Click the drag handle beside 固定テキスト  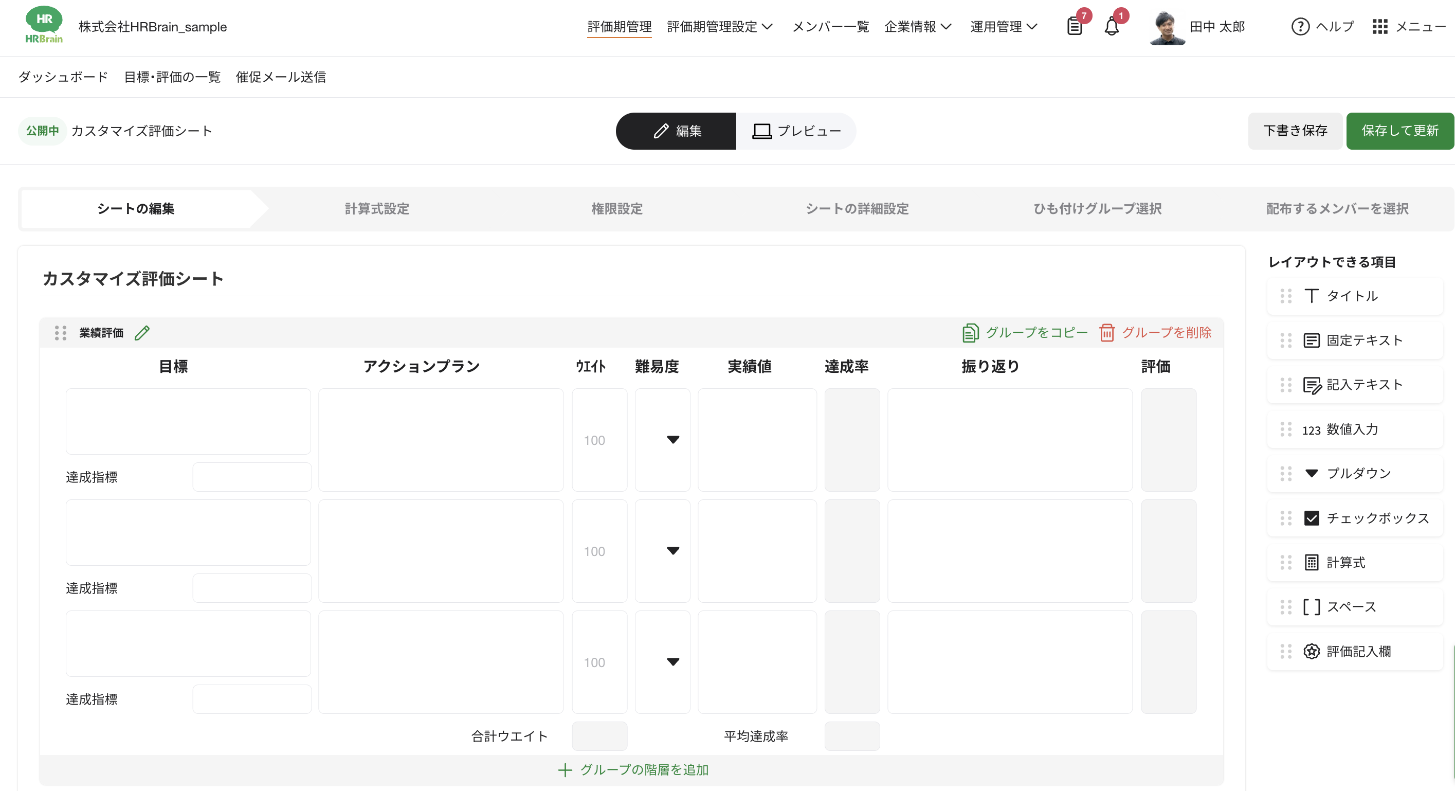coord(1285,340)
